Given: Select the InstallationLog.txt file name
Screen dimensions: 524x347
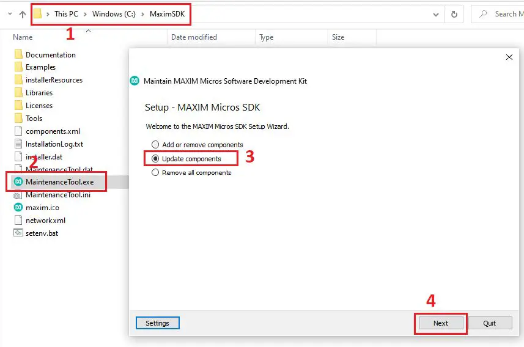Looking at the screenshot, I should (x=54, y=144).
